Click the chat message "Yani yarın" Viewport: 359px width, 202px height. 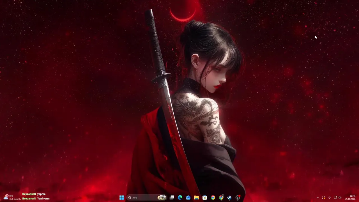pyautogui.click(x=43, y=199)
